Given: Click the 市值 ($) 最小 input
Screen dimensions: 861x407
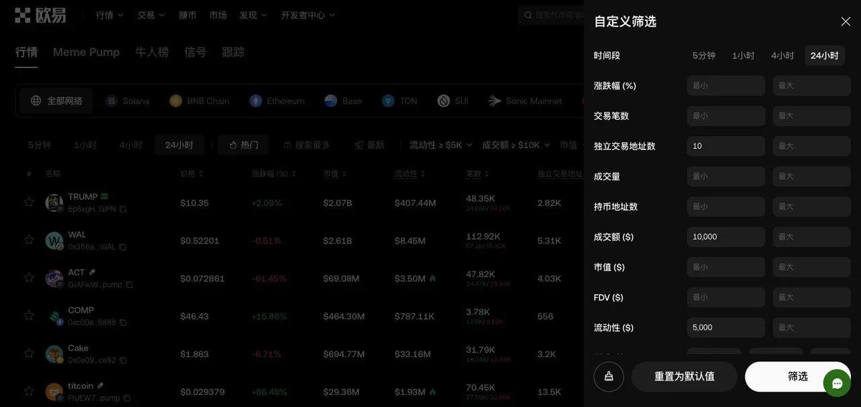Looking at the screenshot, I should point(726,267).
